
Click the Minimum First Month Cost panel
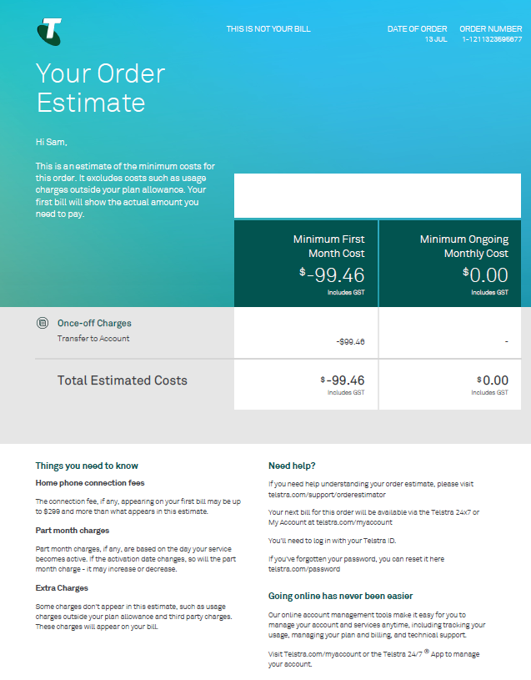[x=306, y=264]
